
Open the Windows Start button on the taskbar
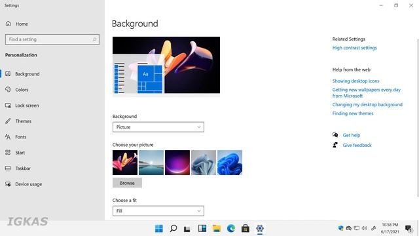click(x=159, y=229)
